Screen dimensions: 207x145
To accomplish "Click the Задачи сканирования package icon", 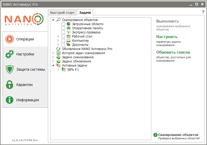I will [x=58, y=57].
